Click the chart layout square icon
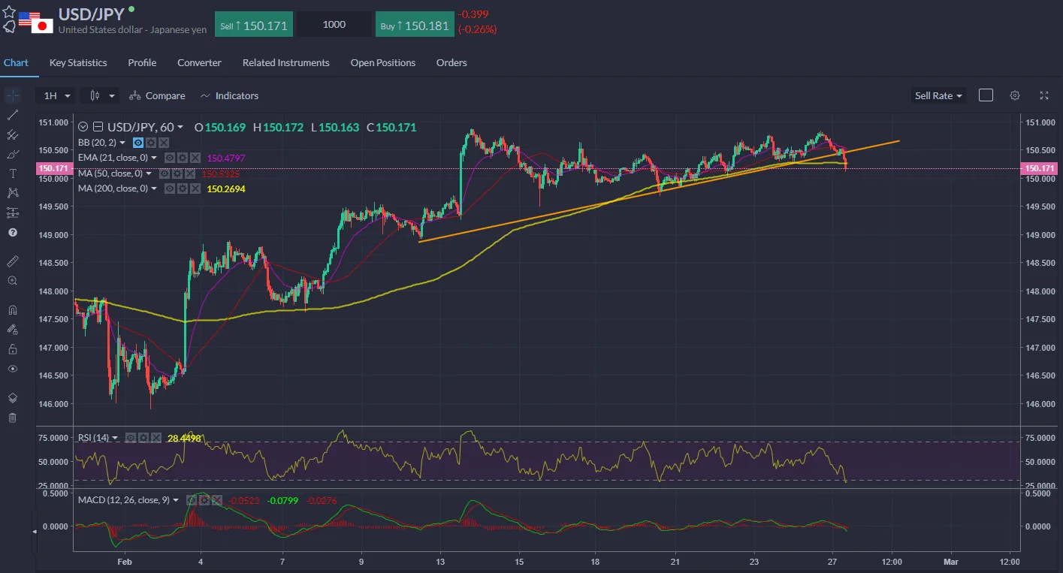This screenshot has width=1063, height=573. pos(986,95)
